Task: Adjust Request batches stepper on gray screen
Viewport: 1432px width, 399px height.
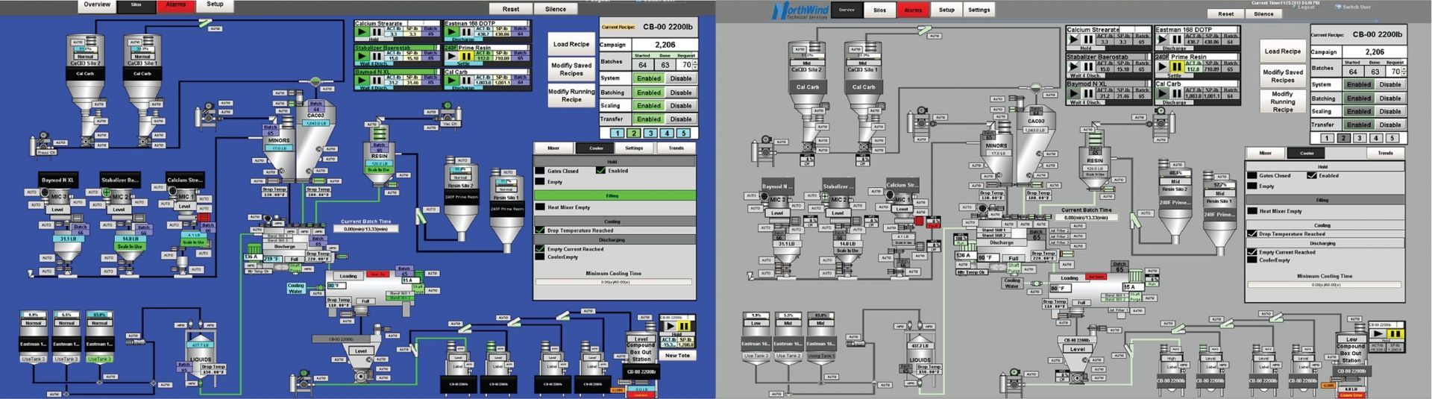Action: 1404,71
